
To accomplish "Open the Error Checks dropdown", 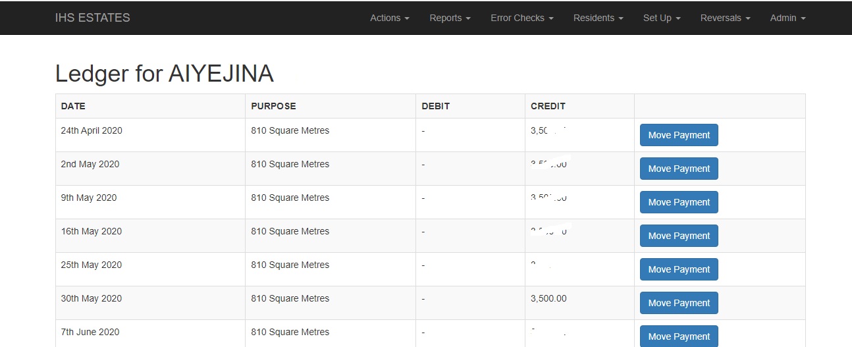I will click(x=521, y=18).
